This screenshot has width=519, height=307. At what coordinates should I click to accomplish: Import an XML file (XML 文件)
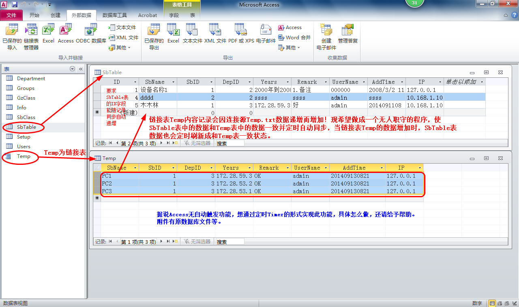124,37
